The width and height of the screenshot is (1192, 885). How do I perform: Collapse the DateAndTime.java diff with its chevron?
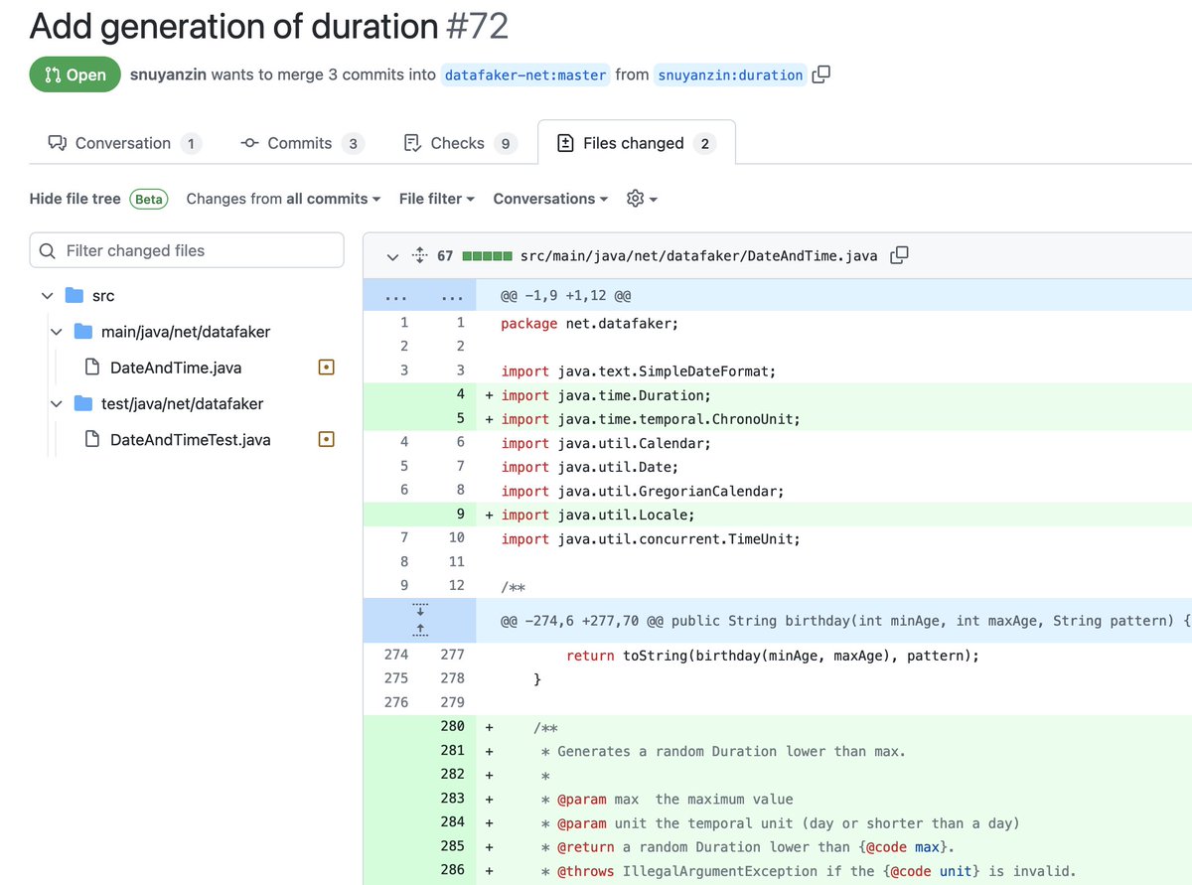tap(392, 255)
